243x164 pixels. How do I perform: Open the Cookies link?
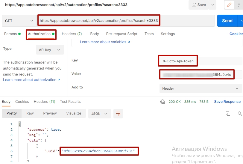click(x=236, y=34)
